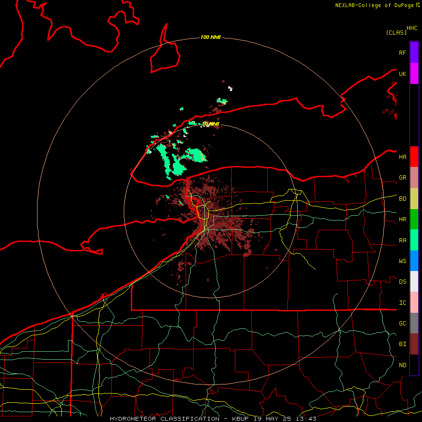Click the 'RA' legend label
This screenshot has width=422, height=422.
pyautogui.click(x=402, y=241)
